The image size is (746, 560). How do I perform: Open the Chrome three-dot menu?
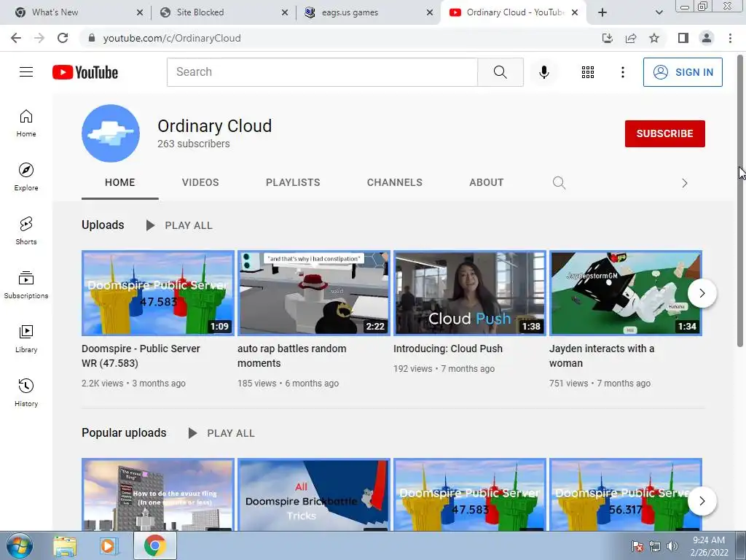730,38
